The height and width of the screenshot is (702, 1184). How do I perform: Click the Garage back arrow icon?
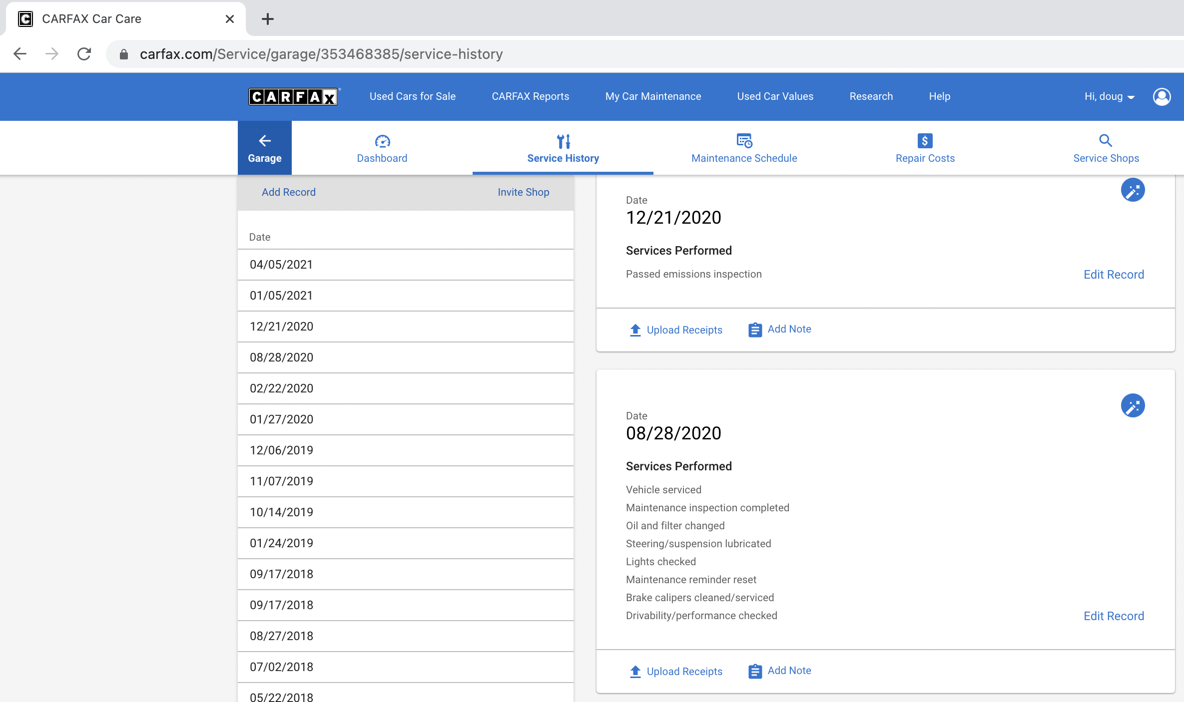pyautogui.click(x=265, y=141)
